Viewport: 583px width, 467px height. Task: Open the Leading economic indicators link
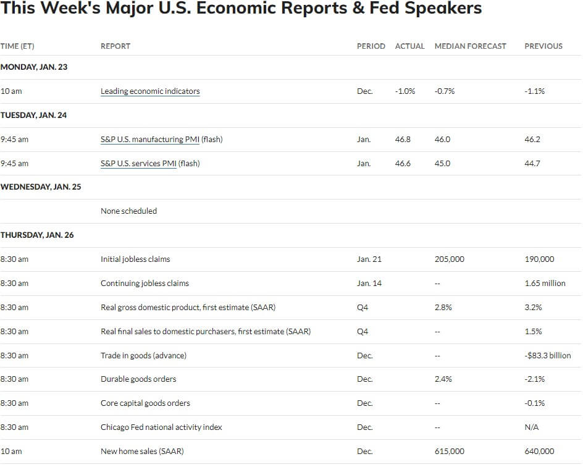click(150, 91)
